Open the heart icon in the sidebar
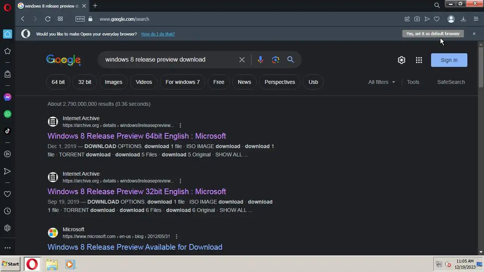The width and height of the screenshot is (484, 272). coord(8,194)
